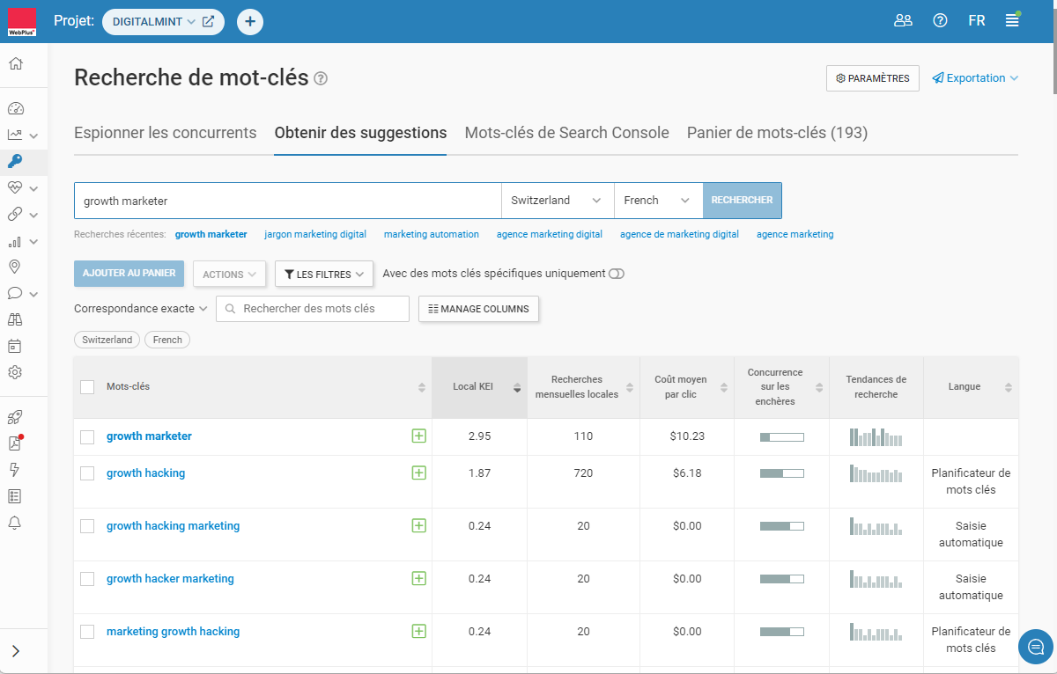Image resolution: width=1057 pixels, height=674 pixels.
Task: Check the box for 'growth marketer' row
Action: click(x=87, y=437)
